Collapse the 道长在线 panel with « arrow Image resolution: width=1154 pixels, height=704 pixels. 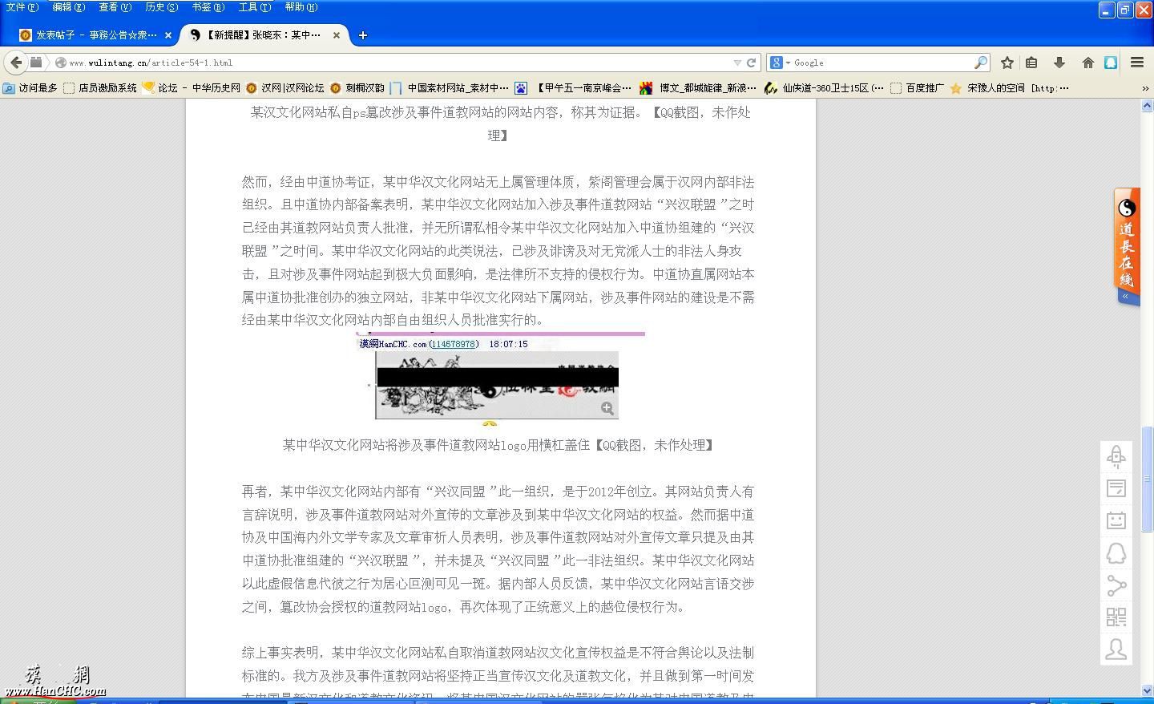[x=1127, y=296]
